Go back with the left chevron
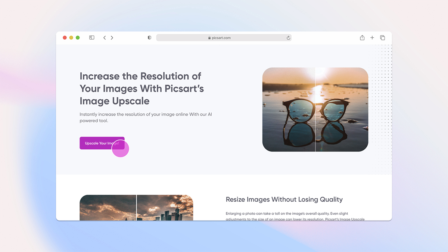Viewport: 448px width, 252px height. (x=105, y=38)
